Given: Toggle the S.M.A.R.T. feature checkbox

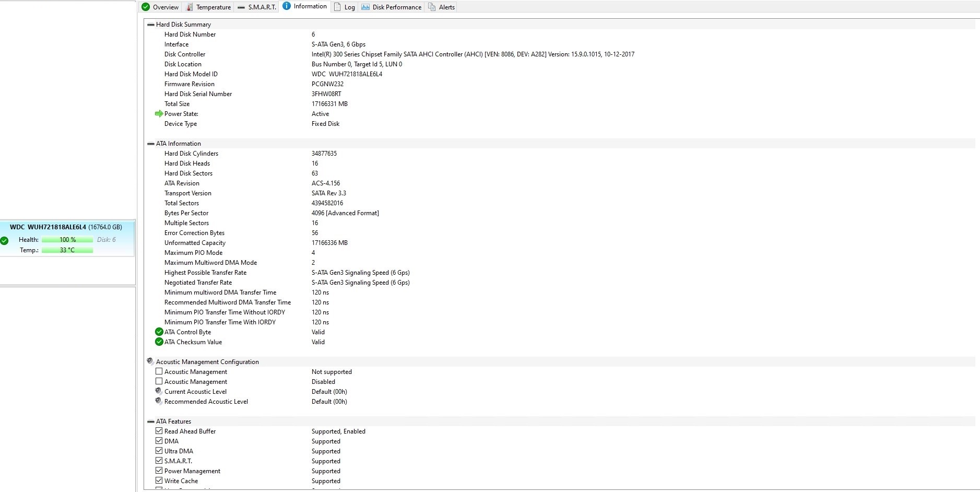Looking at the screenshot, I should 159,461.
